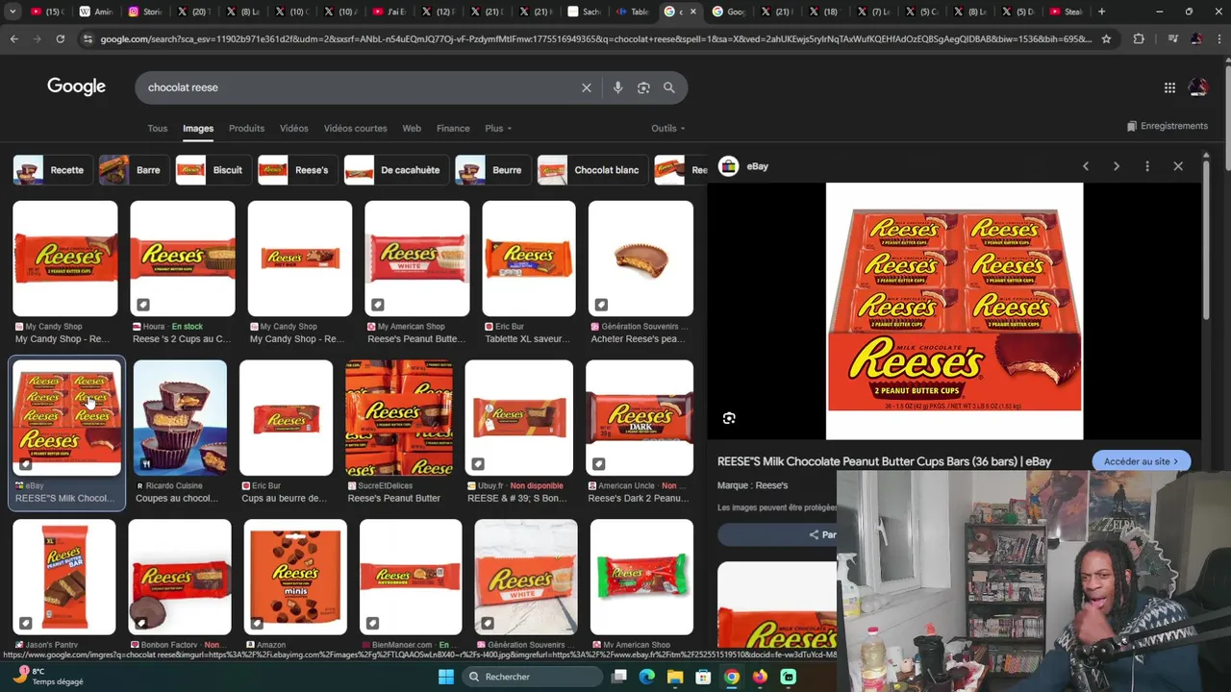1231x692 pixels.
Task: Click the chocolat reese search input
Action: pos(356,87)
